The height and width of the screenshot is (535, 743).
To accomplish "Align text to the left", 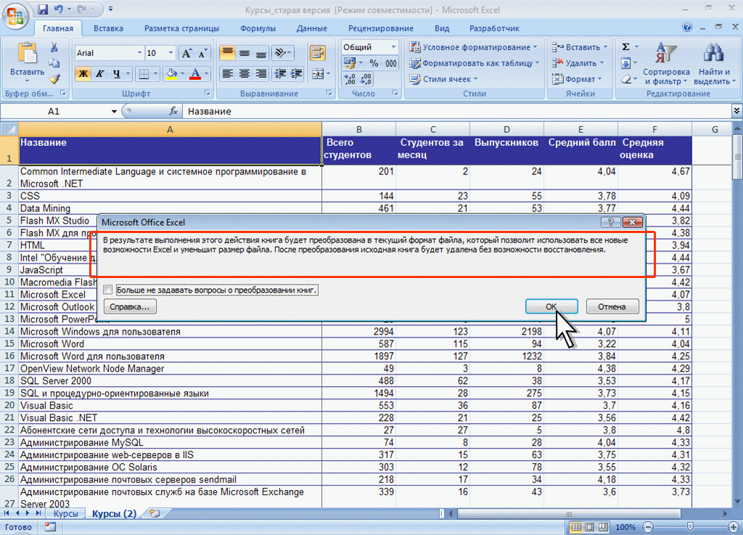I will 227,73.
